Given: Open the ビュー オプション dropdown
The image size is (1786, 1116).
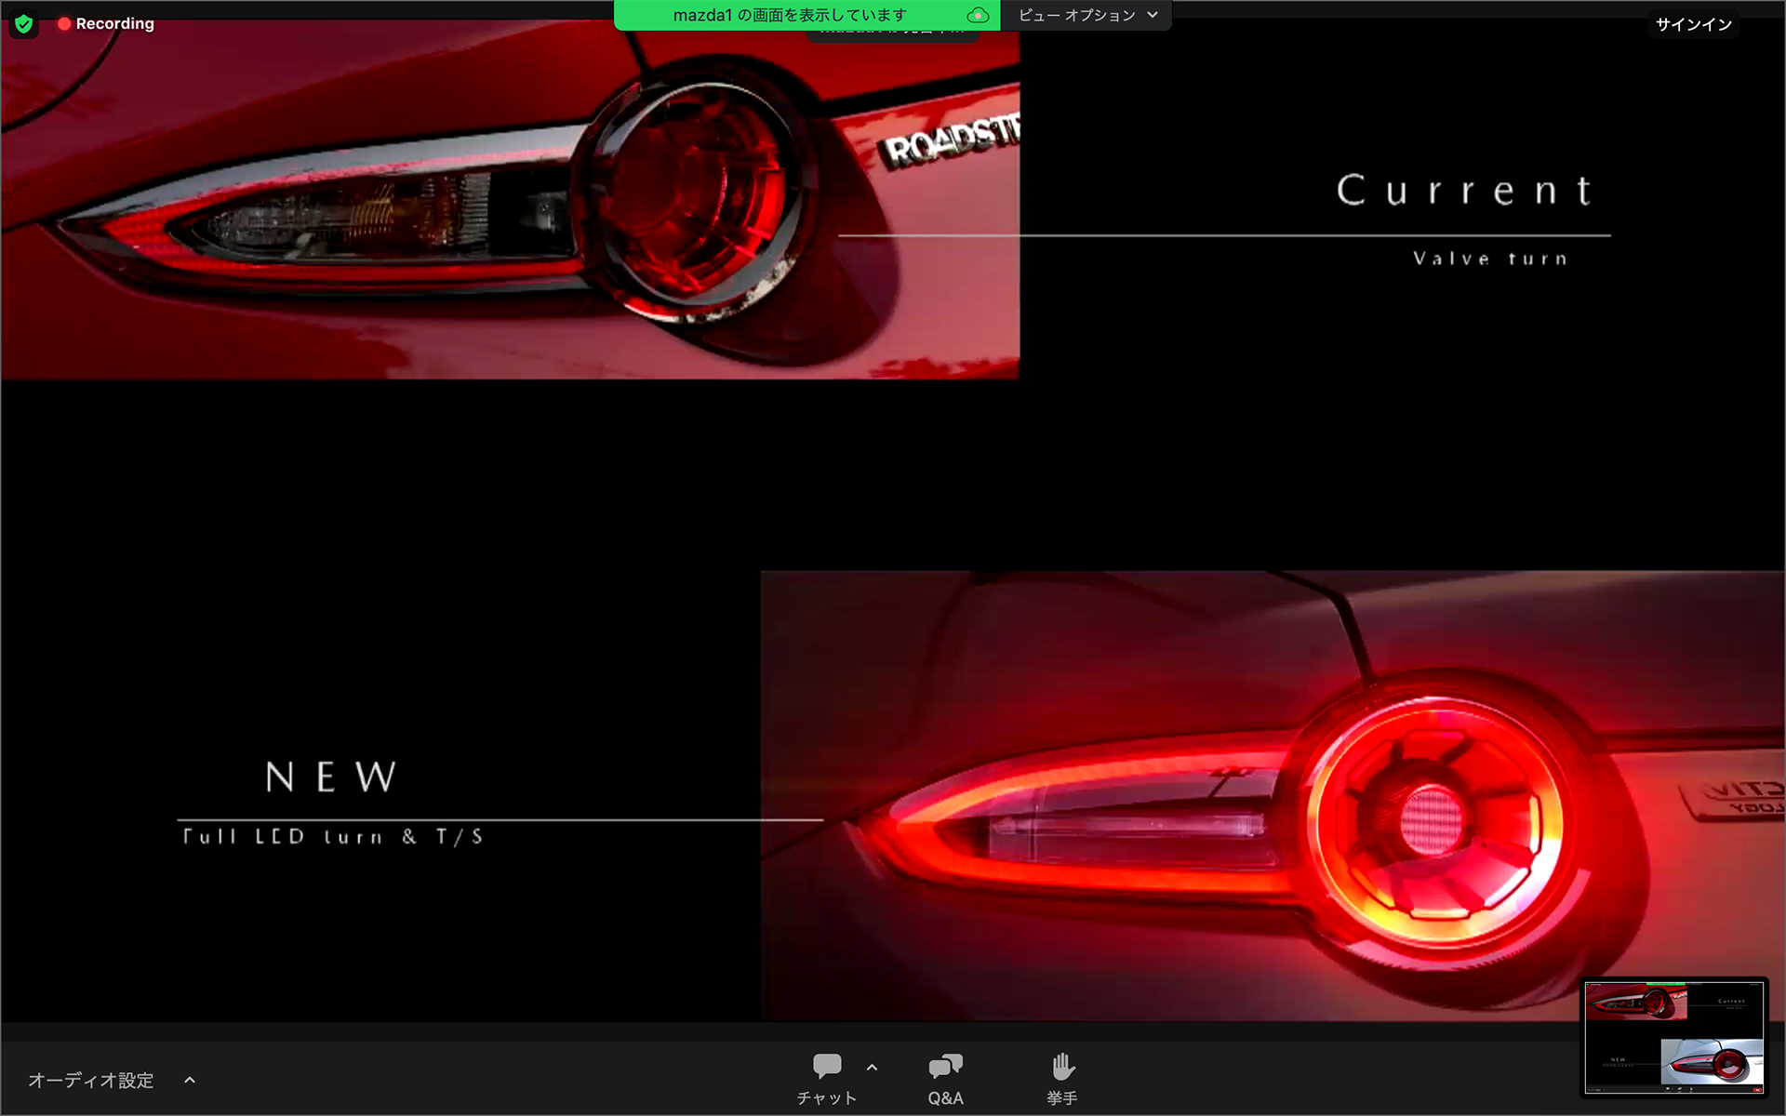Looking at the screenshot, I should [1086, 15].
